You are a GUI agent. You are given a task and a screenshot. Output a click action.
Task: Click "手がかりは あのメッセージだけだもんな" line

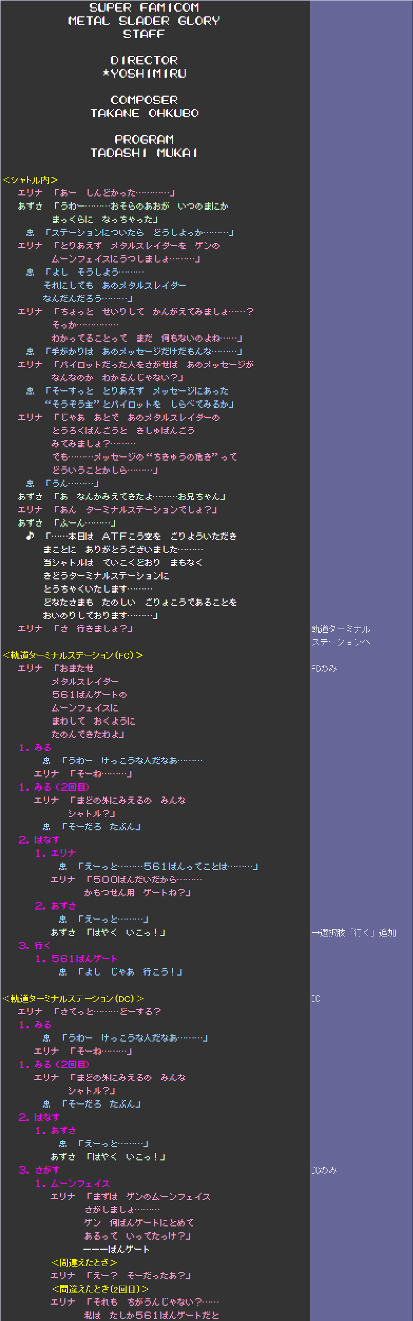click(x=143, y=351)
